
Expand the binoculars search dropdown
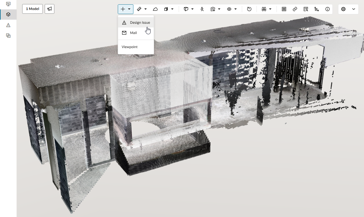coord(270,9)
